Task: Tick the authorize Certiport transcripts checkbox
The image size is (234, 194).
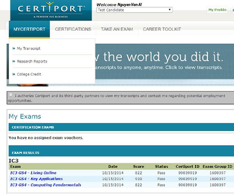Action: pyautogui.click(x=11, y=95)
